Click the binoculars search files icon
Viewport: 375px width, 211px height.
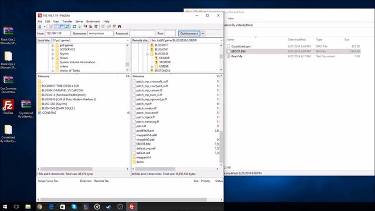coord(120,26)
